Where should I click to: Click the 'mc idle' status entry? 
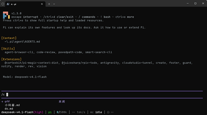[x=96, y=112]
